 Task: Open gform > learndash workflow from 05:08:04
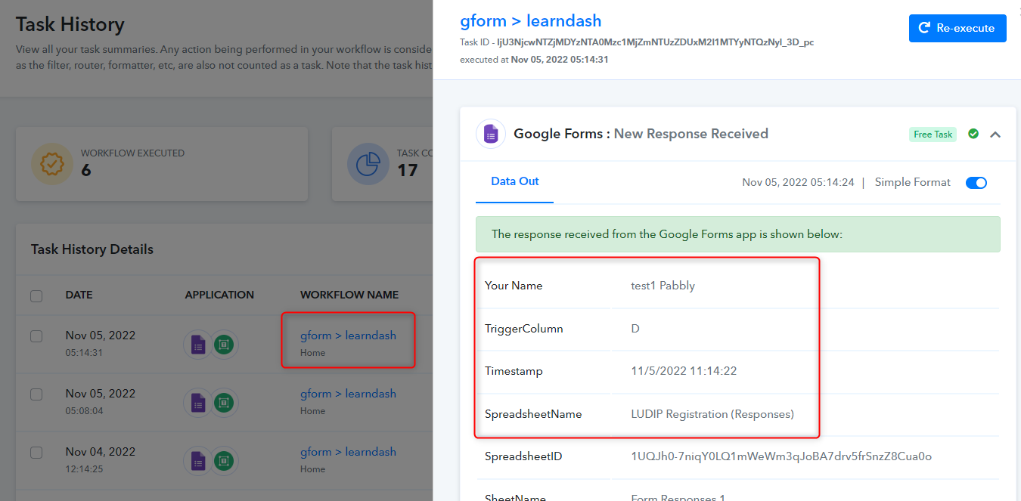(x=348, y=394)
